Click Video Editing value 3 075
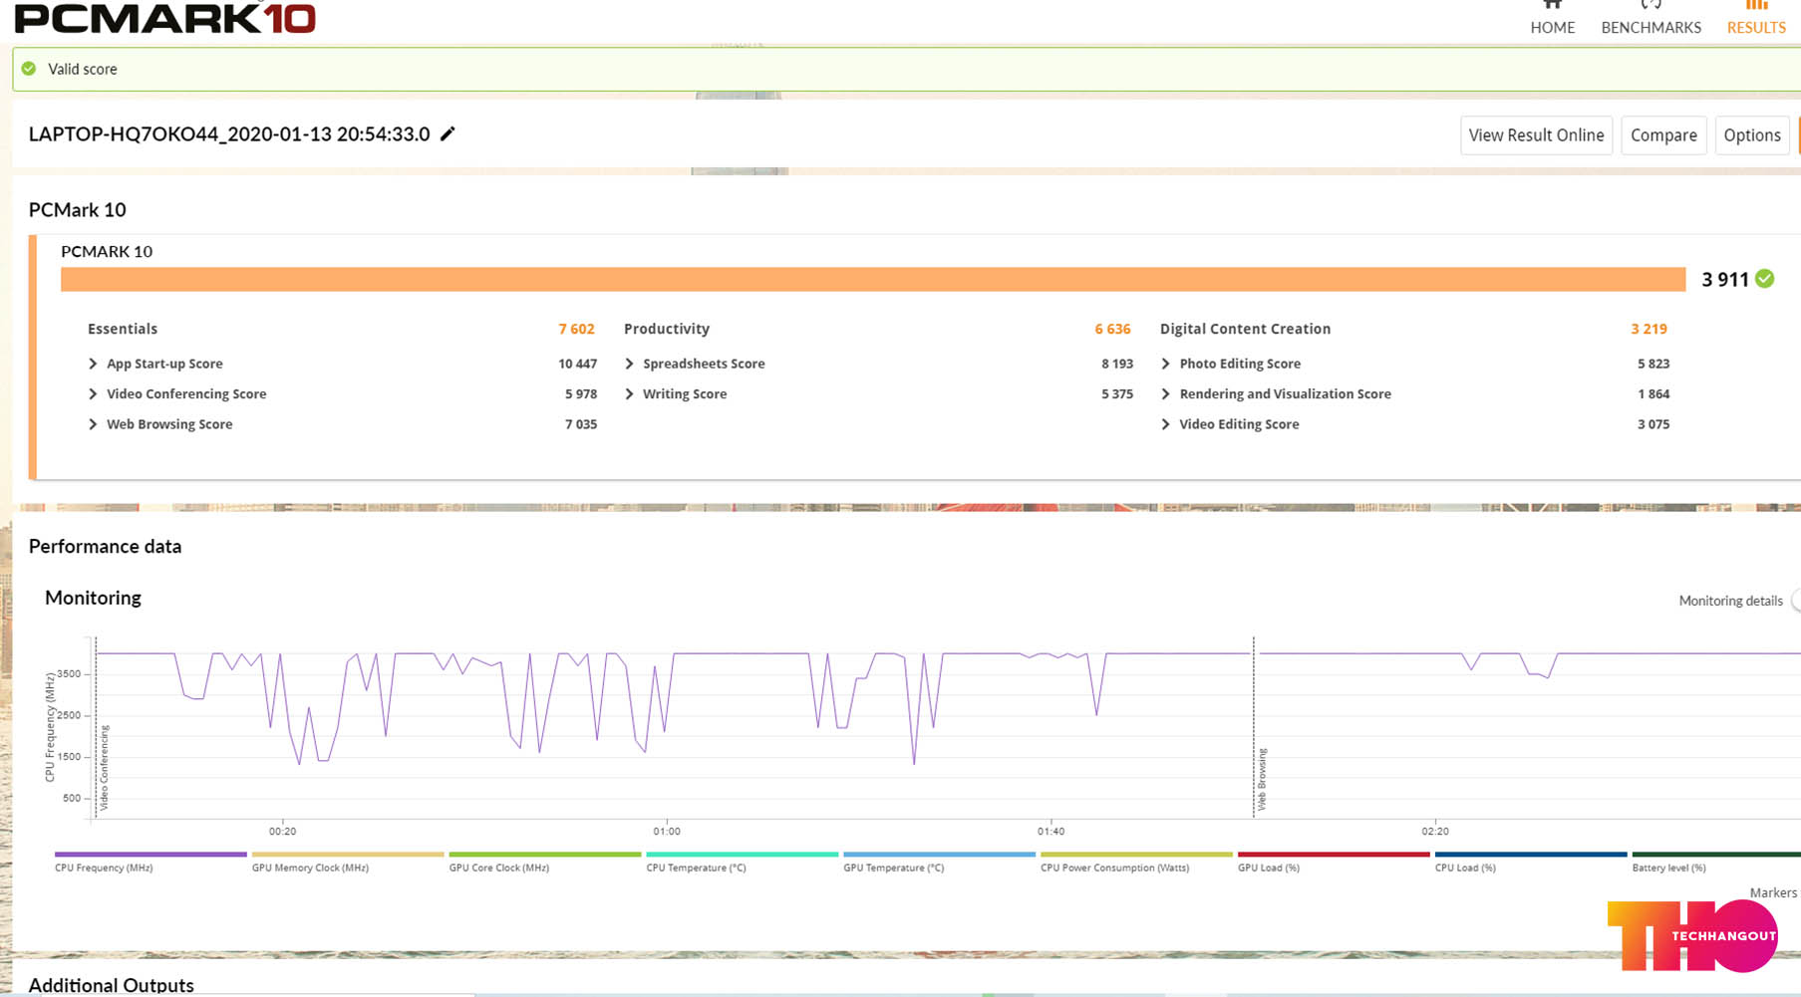This screenshot has height=997, width=1801. 1653,423
